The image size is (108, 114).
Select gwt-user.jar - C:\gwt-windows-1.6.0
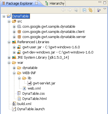point(51,47)
